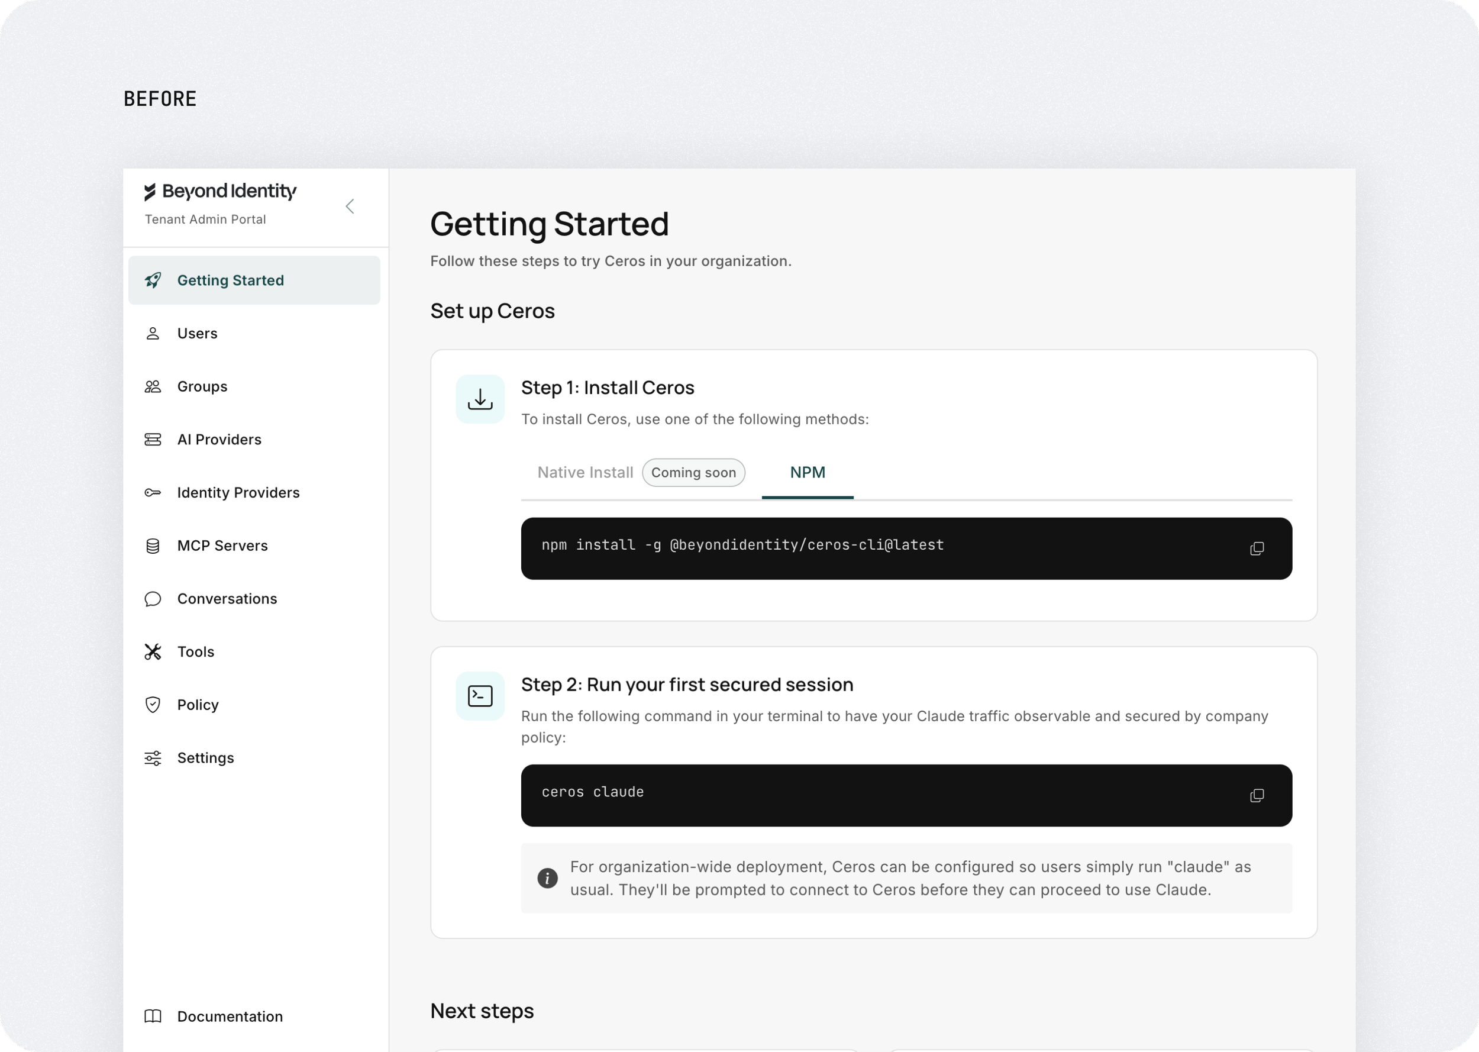Click the MCP Servers database icon

pos(153,546)
